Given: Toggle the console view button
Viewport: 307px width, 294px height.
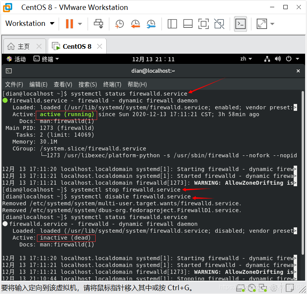Looking at the screenshot, I should [x=240, y=24].
